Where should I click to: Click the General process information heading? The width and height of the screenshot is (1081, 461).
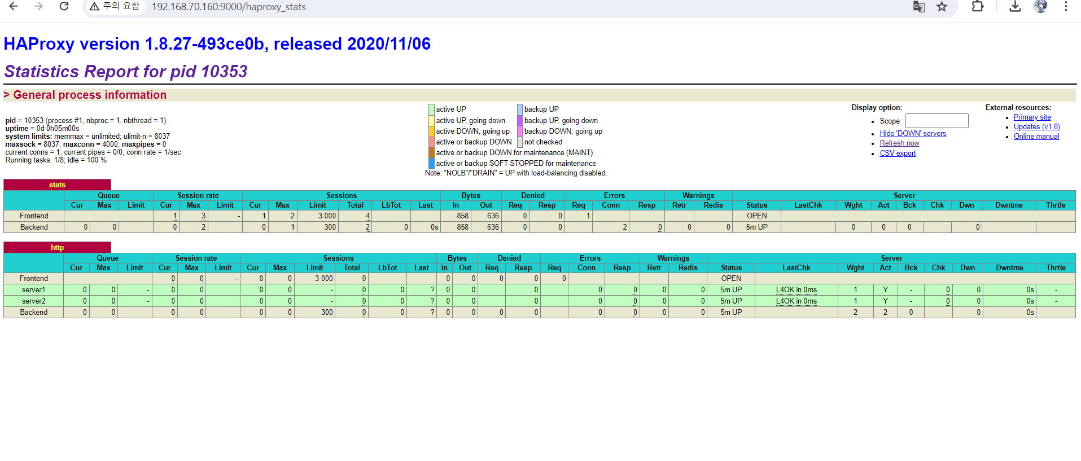pos(90,95)
